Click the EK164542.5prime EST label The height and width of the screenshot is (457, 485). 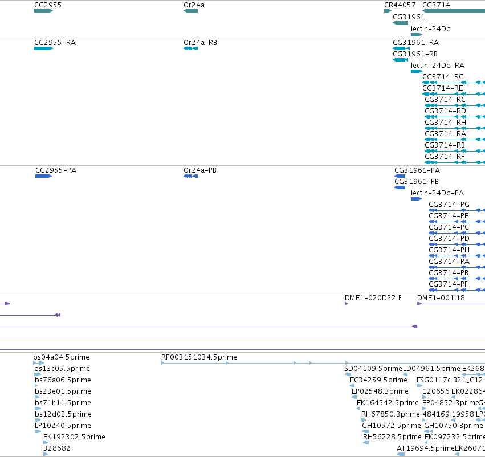388,403
